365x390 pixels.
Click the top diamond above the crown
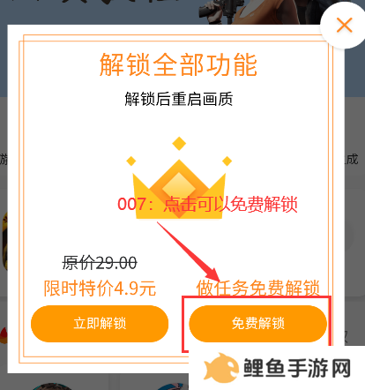[x=179, y=144]
